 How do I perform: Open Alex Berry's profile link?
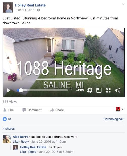[20, 137]
